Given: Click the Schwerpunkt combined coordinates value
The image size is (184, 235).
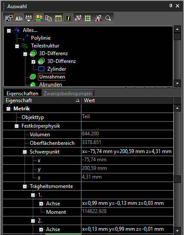Looking at the screenshot, I should click(127, 151).
